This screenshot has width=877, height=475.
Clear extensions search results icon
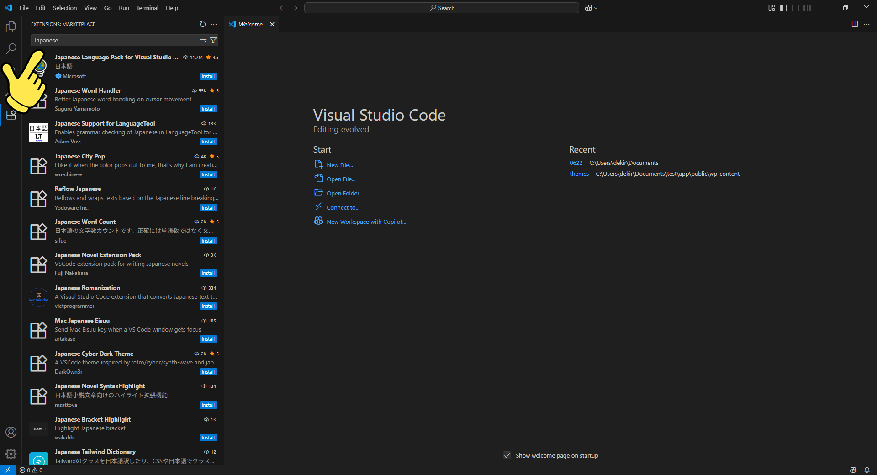(x=203, y=40)
